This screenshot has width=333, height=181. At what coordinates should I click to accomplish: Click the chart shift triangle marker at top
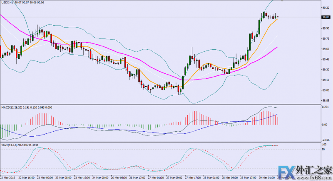tap(282, 2)
